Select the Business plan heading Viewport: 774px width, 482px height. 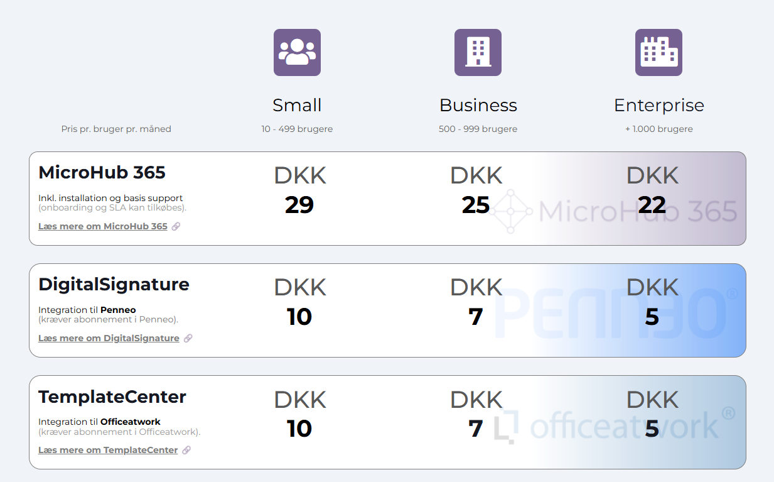tap(478, 105)
